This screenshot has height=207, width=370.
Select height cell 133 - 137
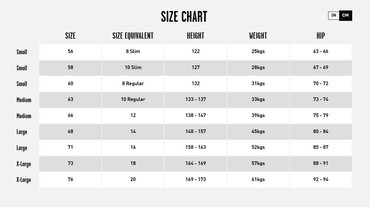point(195,100)
